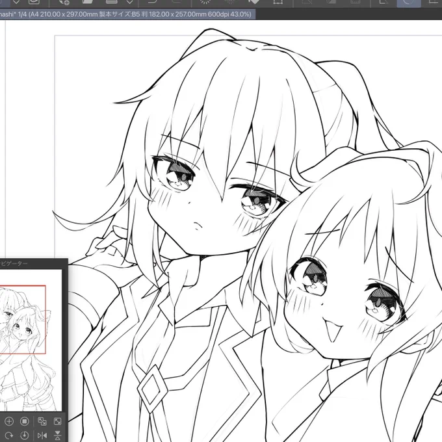Flip the canvas horizontally in the Navigator
442x442 pixels.
click(42, 435)
